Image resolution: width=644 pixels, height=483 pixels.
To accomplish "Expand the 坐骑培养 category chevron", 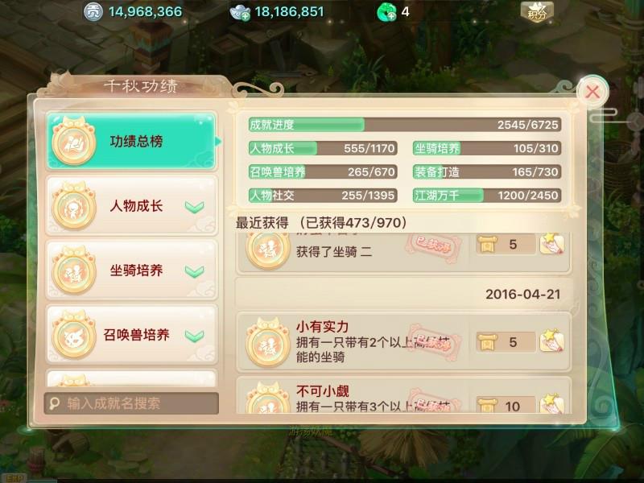I will (x=194, y=271).
